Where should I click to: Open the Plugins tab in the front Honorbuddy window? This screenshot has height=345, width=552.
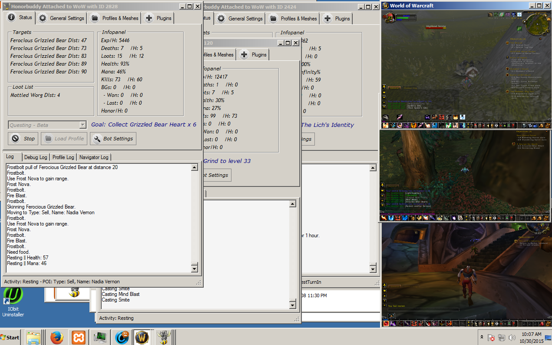[x=159, y=18]
